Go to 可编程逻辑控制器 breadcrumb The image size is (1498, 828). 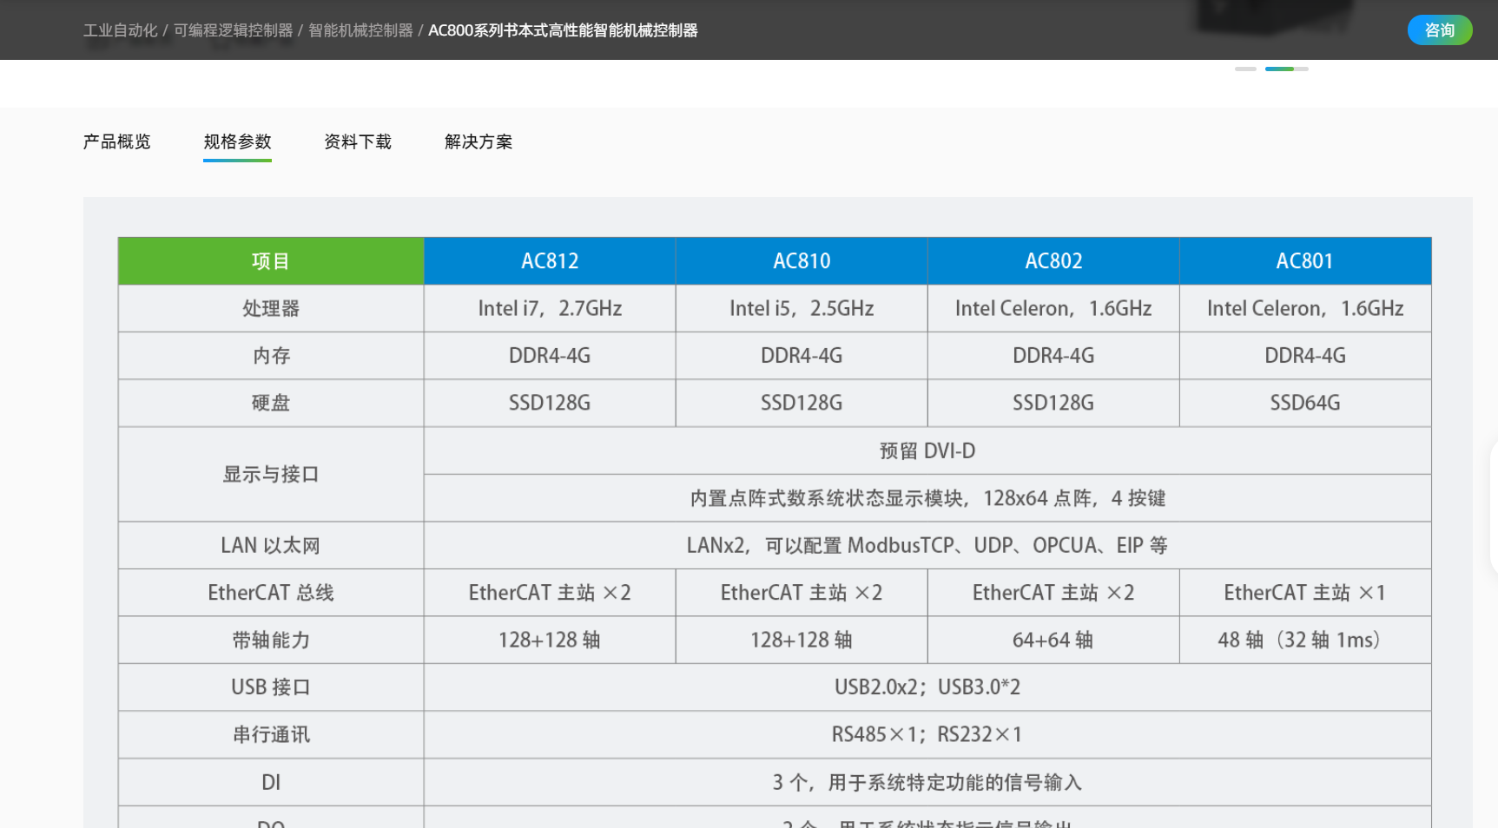233,30
